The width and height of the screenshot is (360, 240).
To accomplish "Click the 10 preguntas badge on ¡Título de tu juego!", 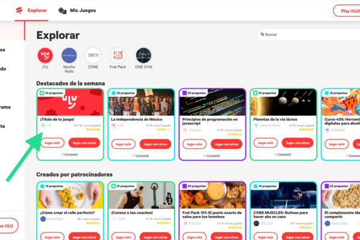I will click(x=52, y=93).
